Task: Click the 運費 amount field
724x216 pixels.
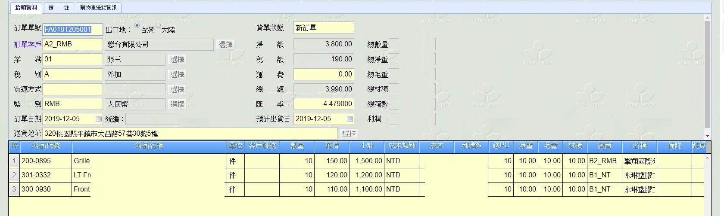Action: [323, 74]
